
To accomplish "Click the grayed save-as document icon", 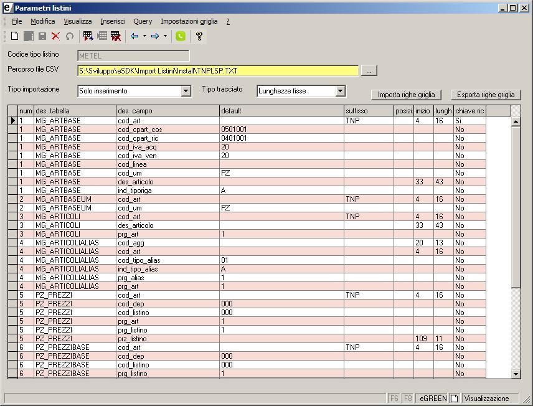I will point(29,36).
